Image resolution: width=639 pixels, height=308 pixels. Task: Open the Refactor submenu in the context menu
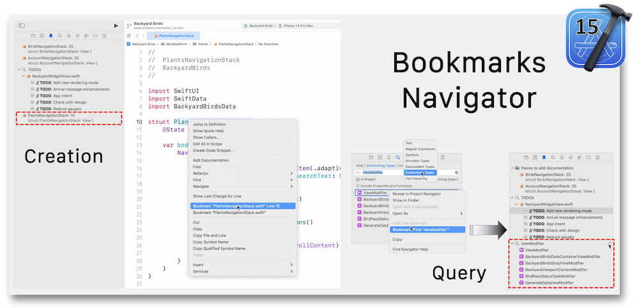(x=243, y=173)
